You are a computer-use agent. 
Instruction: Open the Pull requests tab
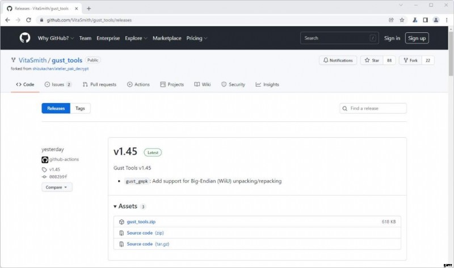click(x=99, y=84)
